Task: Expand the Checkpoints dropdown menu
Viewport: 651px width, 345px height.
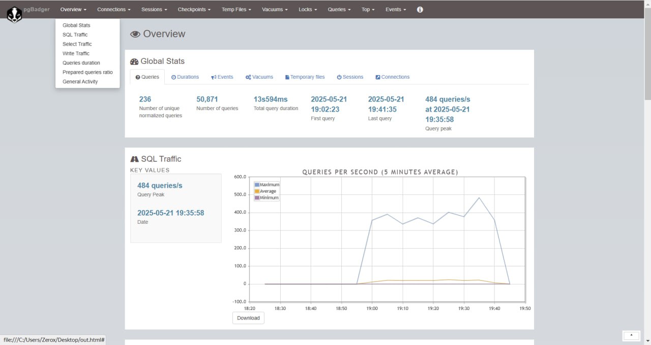Action: point(194,10)
